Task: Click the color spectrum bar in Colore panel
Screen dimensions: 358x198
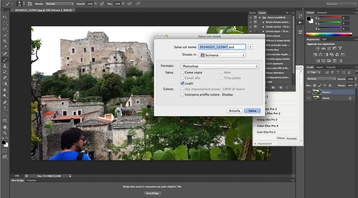Action: tap(329, 35)
